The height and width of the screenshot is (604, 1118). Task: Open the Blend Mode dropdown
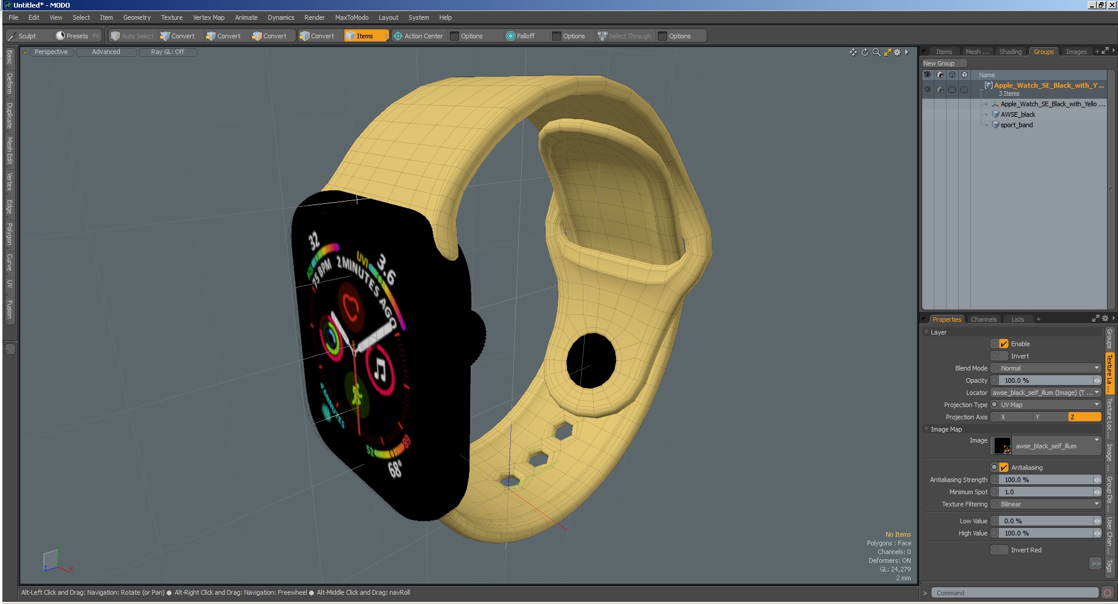(1049, 368)
